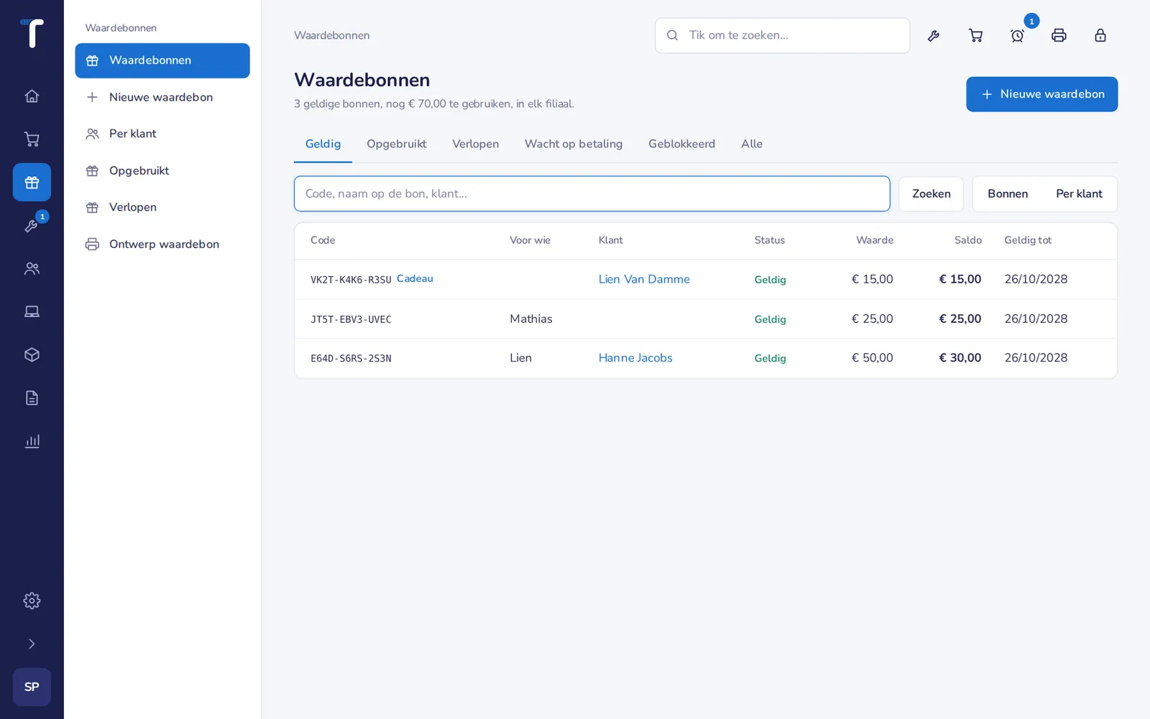Switch to the 'Verlopen' tab

[475, 144]
